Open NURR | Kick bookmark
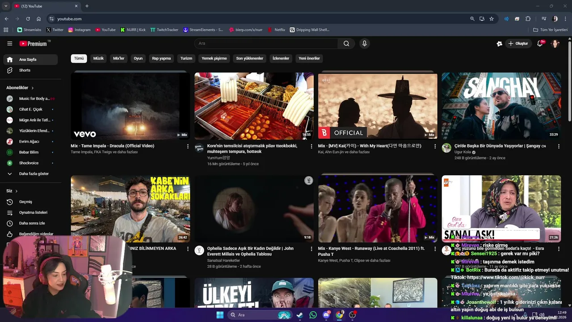This screenshot has width=572, height=322. (133, 30)
